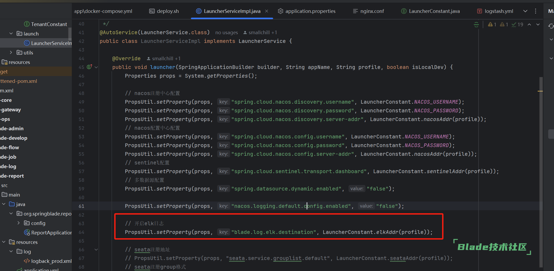
Task: Switch to the LauncherConstant.java tab
Action: pos(430,11)
